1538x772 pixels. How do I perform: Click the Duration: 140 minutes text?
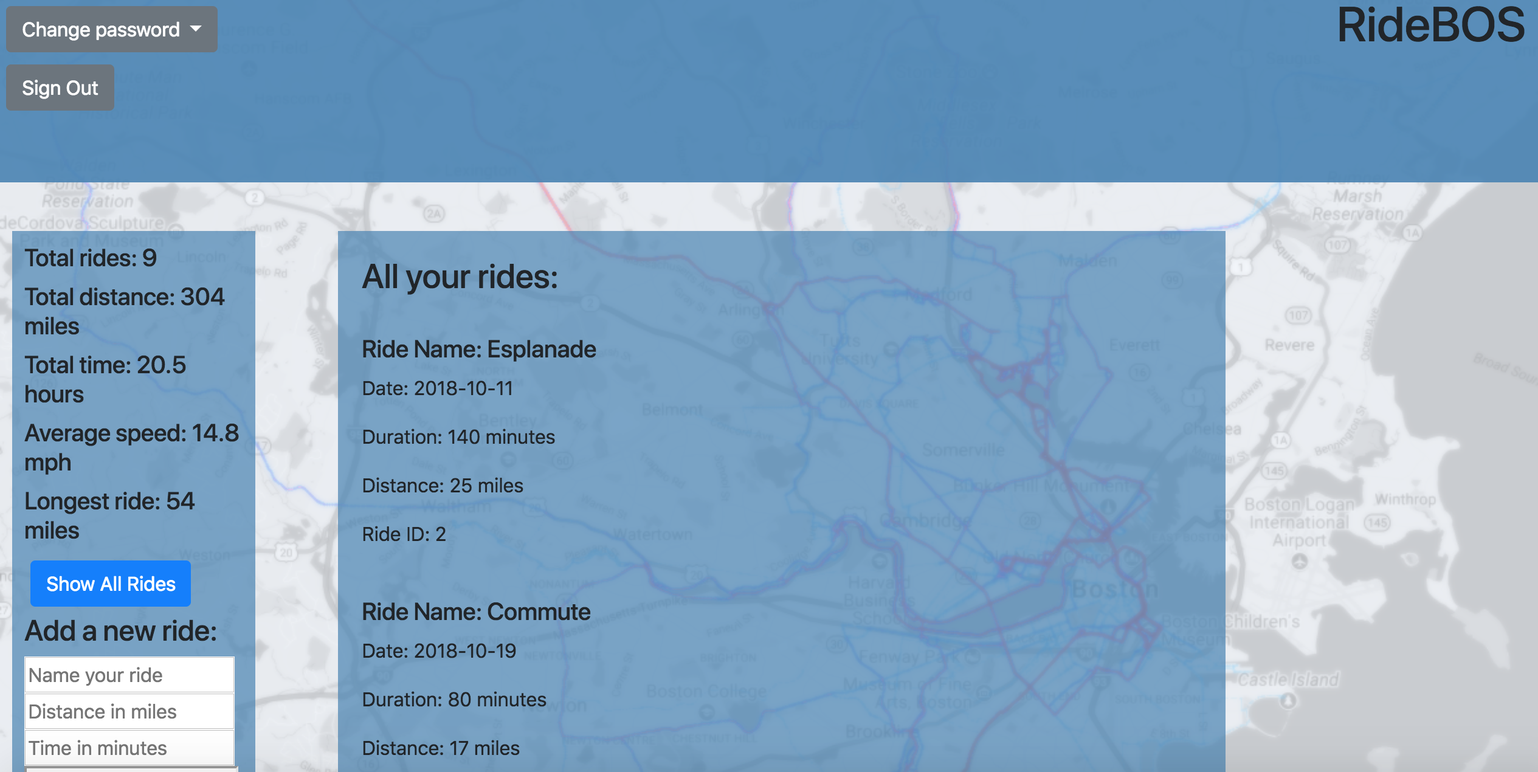pyautogui.click(x=458, y=437)
